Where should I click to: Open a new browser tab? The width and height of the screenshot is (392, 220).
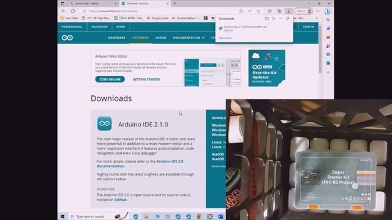click(x=175, y=4)
